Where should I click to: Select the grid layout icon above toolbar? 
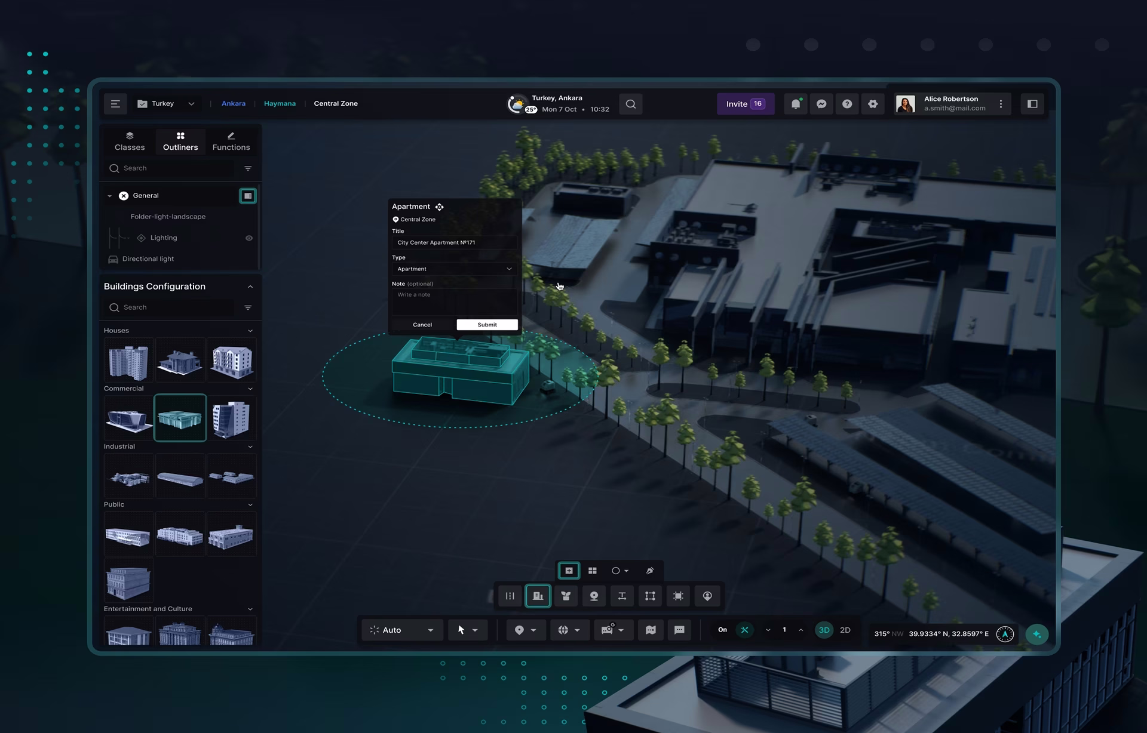[x=593, y=571]
